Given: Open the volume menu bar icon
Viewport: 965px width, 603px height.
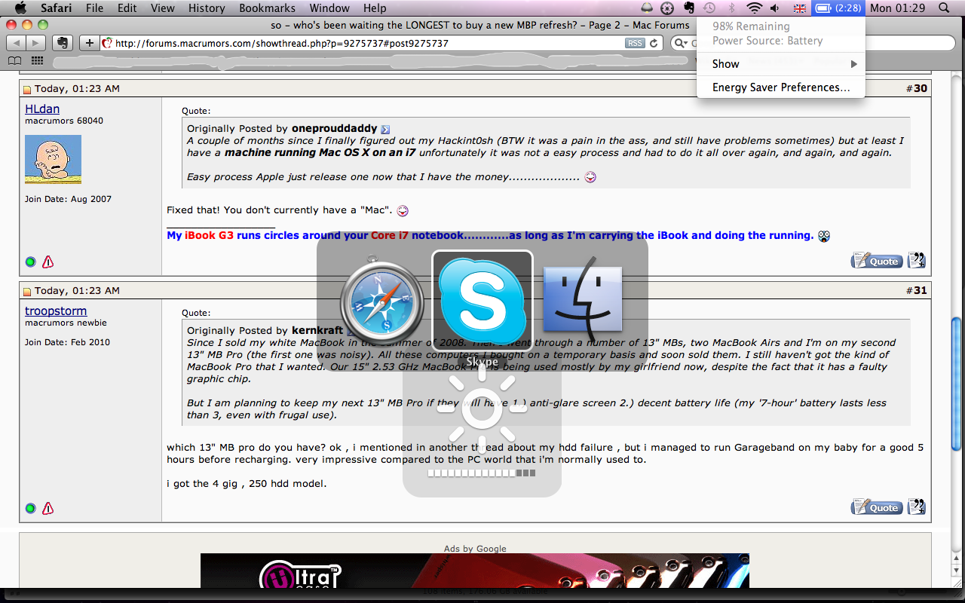Looking at the screenshot, I should coord(775,8).
